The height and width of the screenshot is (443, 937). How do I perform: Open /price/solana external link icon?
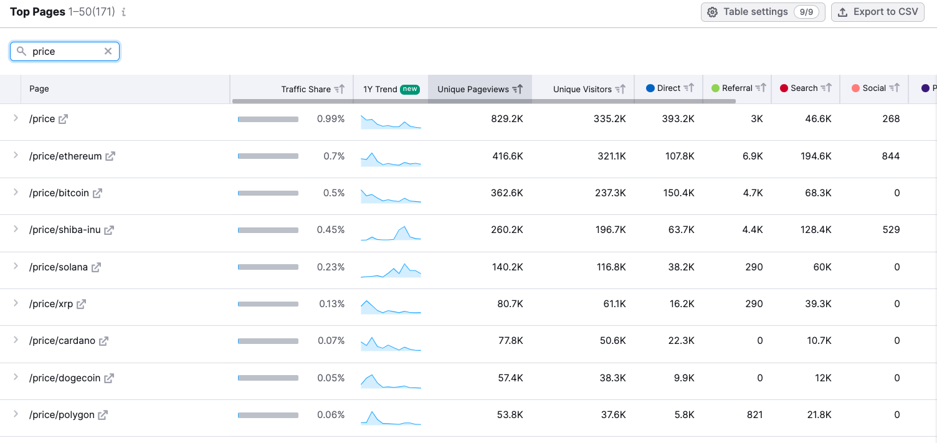click(x=96, y=267)
